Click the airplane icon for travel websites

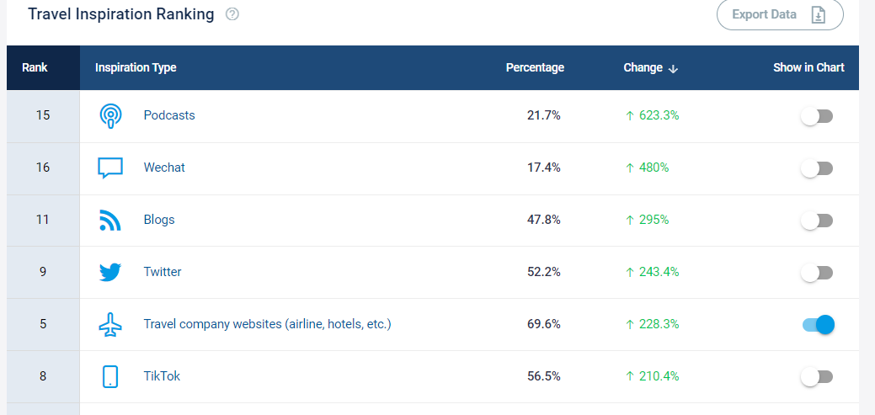[110, 324]
